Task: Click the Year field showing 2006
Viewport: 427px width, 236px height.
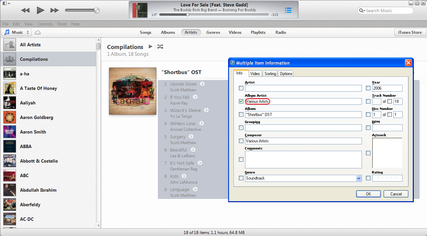Action: (387, 88)
